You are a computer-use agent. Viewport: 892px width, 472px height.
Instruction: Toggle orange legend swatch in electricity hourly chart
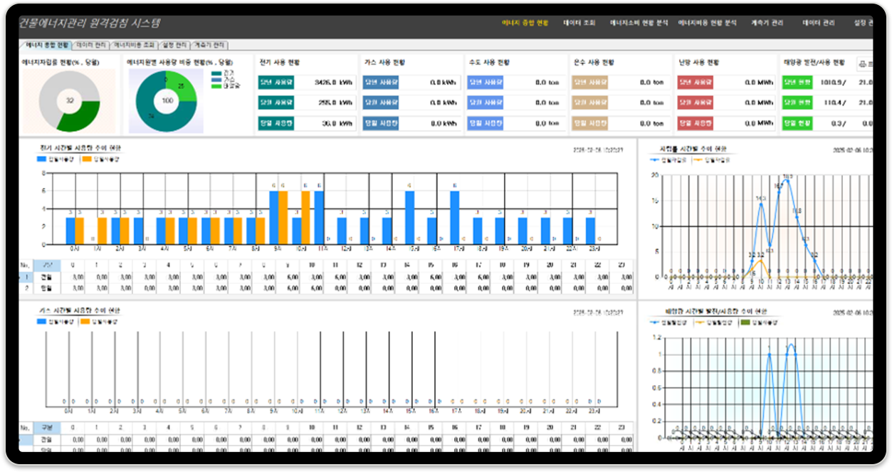(87, 159)
